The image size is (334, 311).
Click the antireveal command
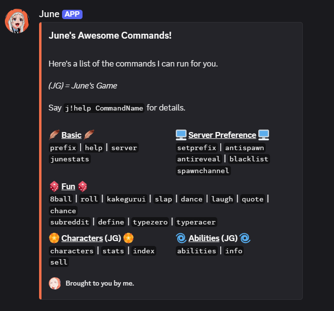click(x=198, y=159)
